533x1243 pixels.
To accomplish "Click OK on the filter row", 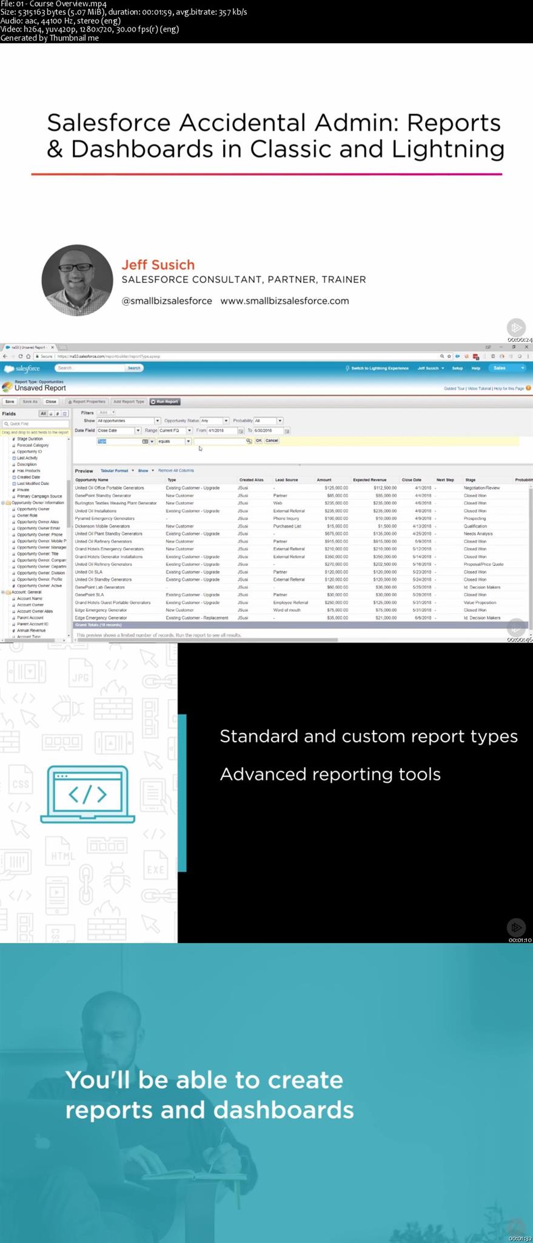I will pyautogui.click(x=258, y=441).
